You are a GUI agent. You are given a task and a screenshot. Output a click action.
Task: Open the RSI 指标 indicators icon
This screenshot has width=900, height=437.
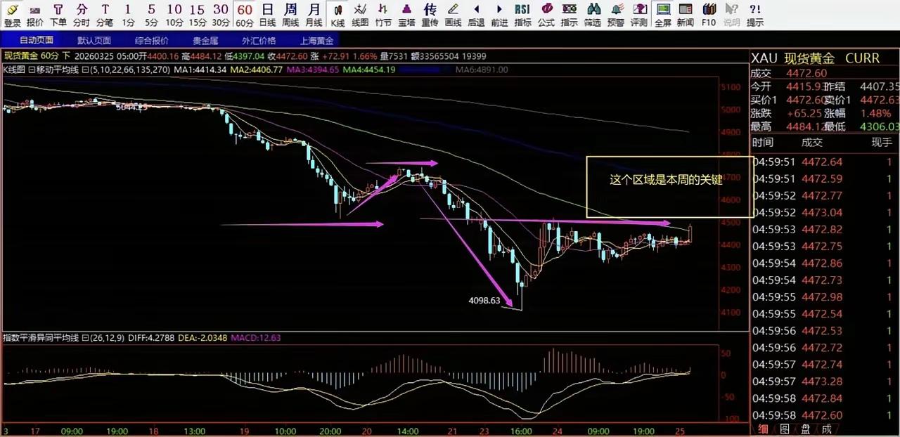(522, 14)
